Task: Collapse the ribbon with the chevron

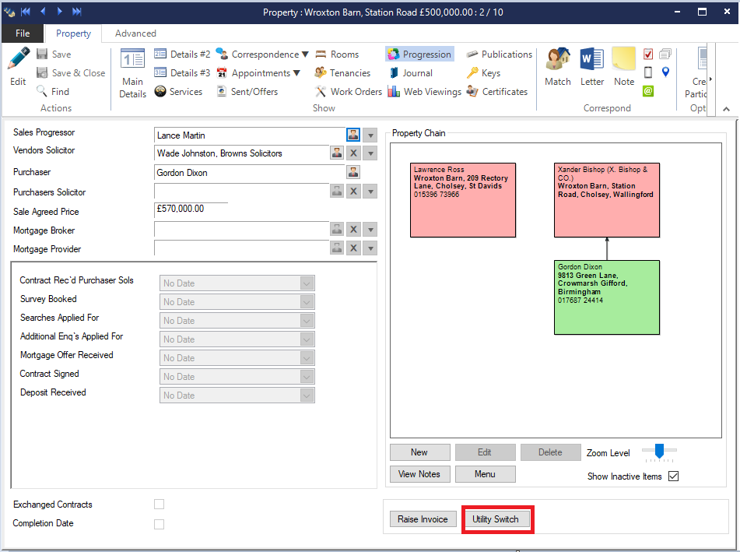Action: [726, 109]
